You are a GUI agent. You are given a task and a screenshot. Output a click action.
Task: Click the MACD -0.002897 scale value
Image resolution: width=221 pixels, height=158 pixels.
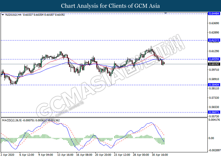click(x=214, y=150)
